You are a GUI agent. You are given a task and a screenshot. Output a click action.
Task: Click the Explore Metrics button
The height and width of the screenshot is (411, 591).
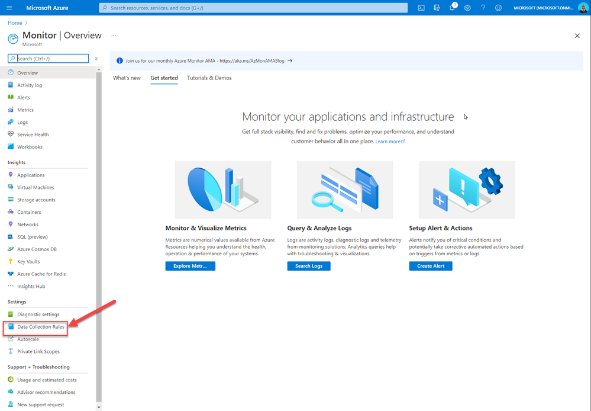pyautogui.click(x=190, y=266)
